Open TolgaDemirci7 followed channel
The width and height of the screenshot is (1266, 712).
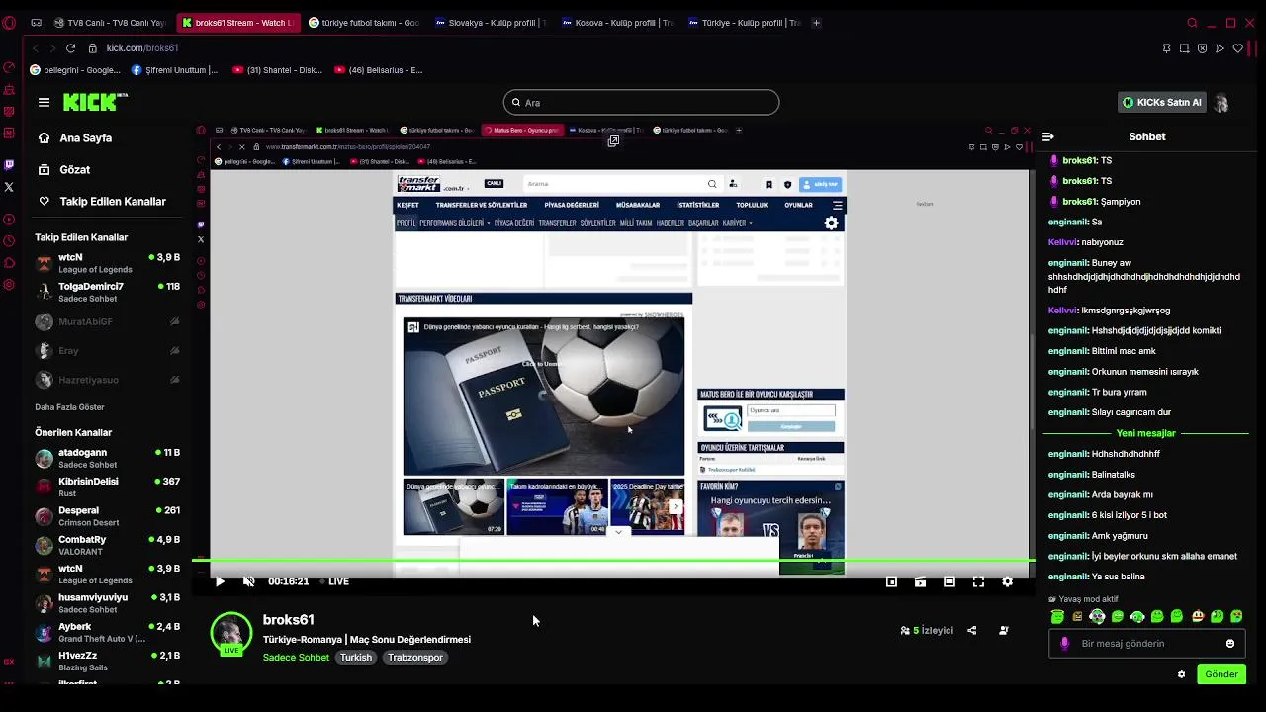pyautogui.click(x=107, y=292)
